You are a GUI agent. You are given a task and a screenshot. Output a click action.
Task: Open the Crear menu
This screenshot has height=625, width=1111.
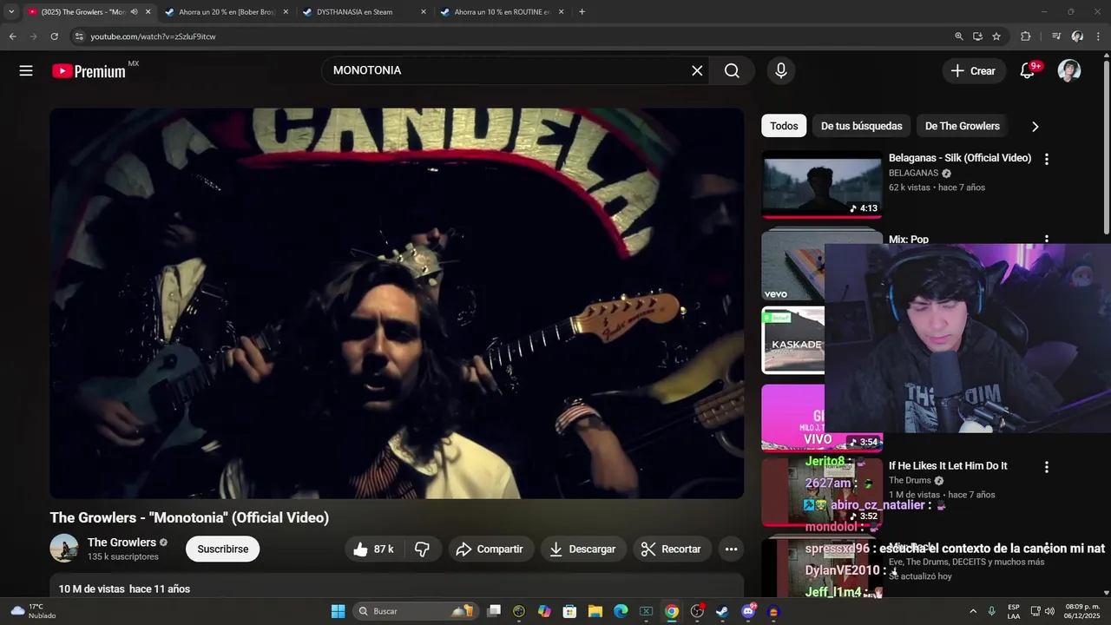pos(974,71)
